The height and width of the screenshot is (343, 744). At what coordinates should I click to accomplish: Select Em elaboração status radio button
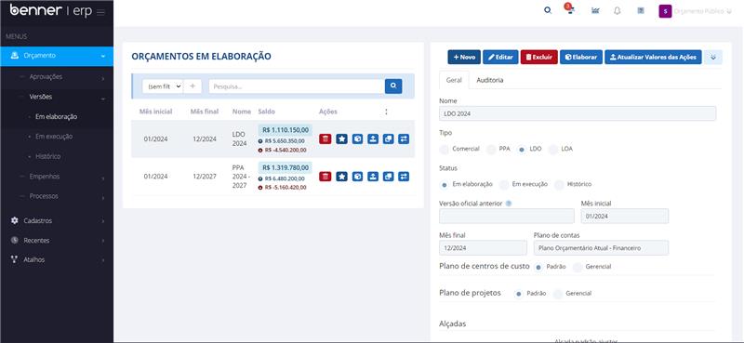[x=445, y=184]
